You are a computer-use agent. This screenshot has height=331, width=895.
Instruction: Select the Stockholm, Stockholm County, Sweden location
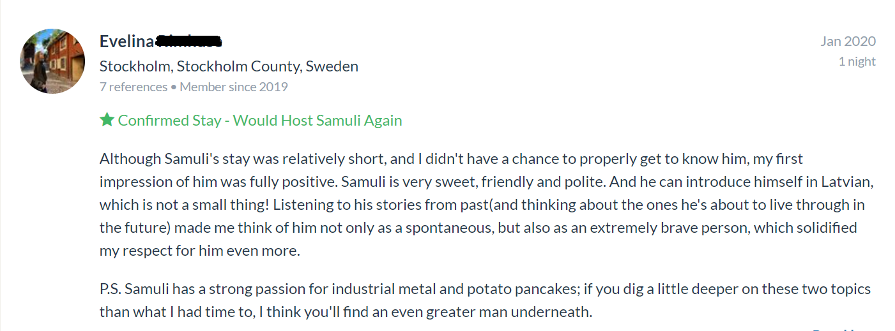(x=229, y=66)
